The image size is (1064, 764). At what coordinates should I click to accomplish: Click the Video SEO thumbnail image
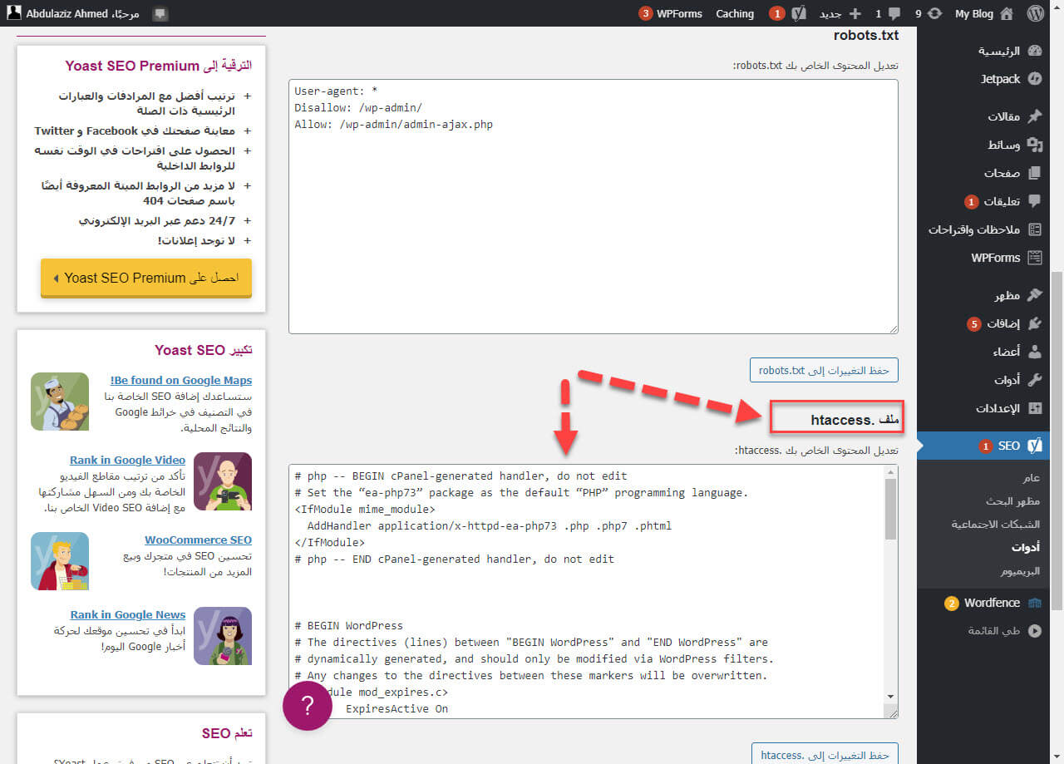223,481
